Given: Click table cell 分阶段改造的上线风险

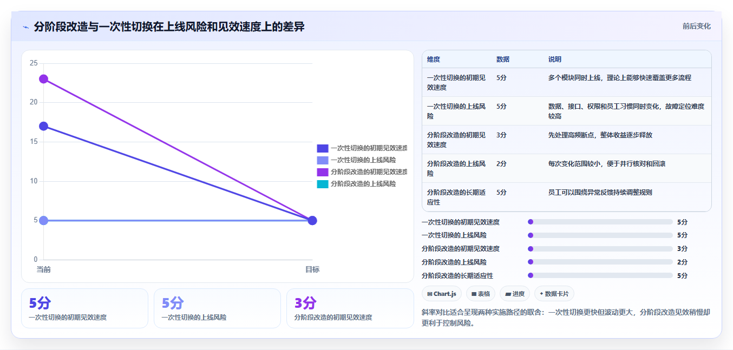Looking at the screenshot, I should 457,168.
